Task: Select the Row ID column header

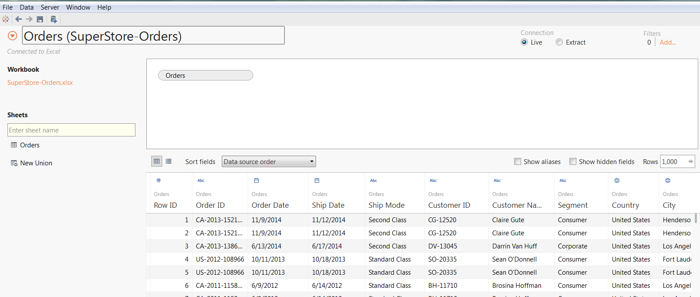Action: pos(166,205)
